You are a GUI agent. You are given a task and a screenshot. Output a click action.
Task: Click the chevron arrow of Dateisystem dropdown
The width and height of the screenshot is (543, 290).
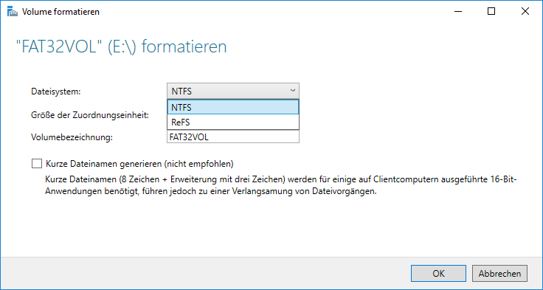coord(293,91)
